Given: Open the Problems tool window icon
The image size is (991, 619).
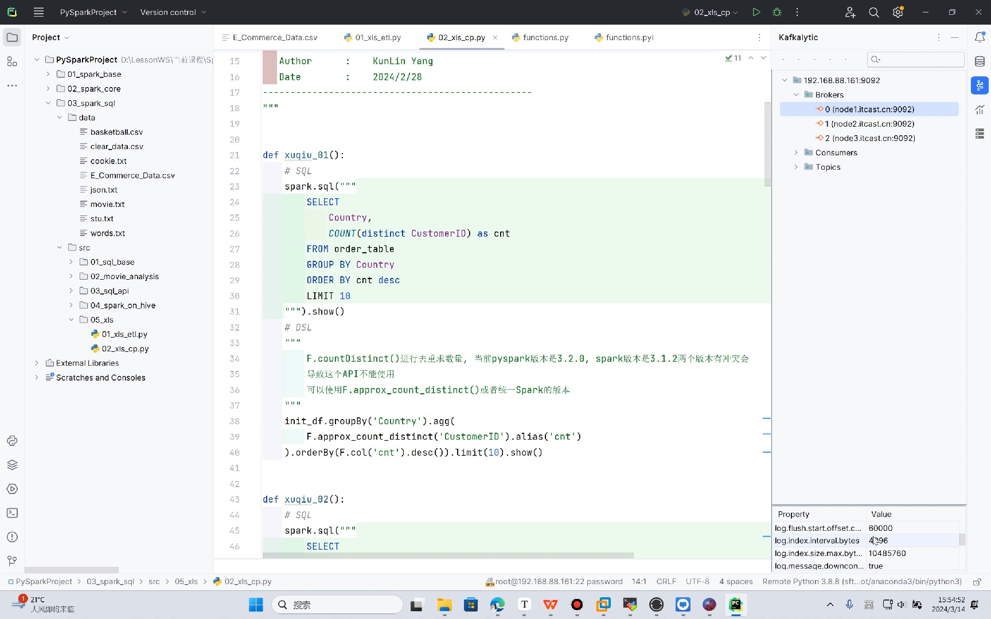Looking at the screenshot, I should click(12, 537).
